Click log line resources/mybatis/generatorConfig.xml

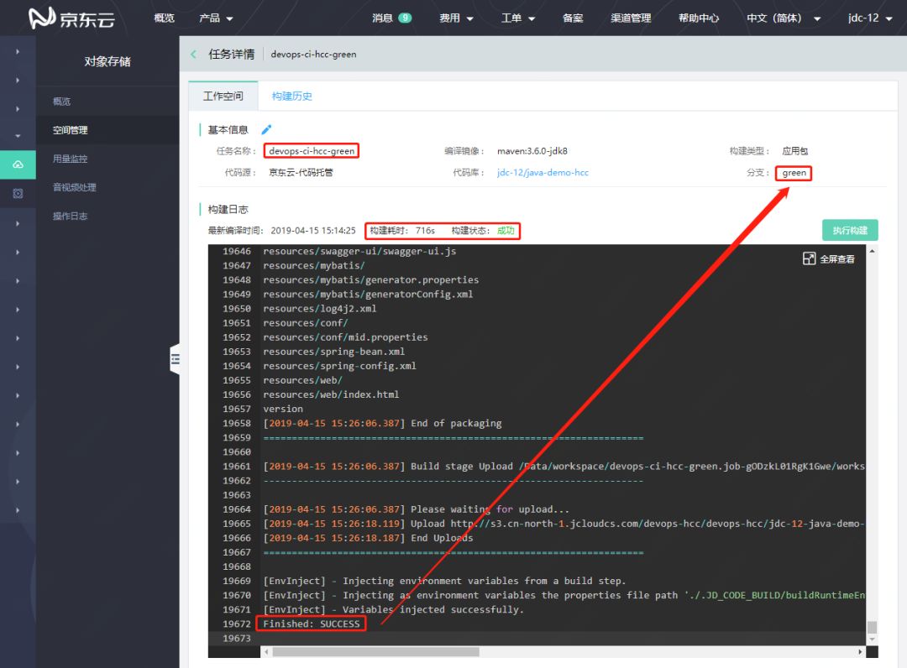click(368, 294)
